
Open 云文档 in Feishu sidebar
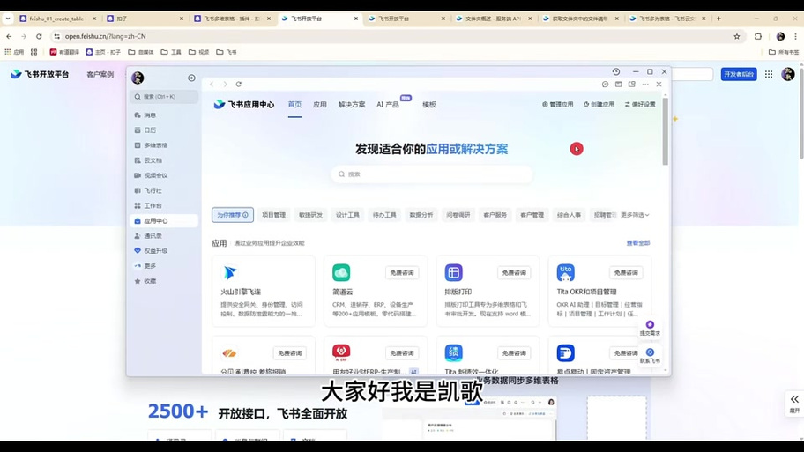(x=164, y=160)
